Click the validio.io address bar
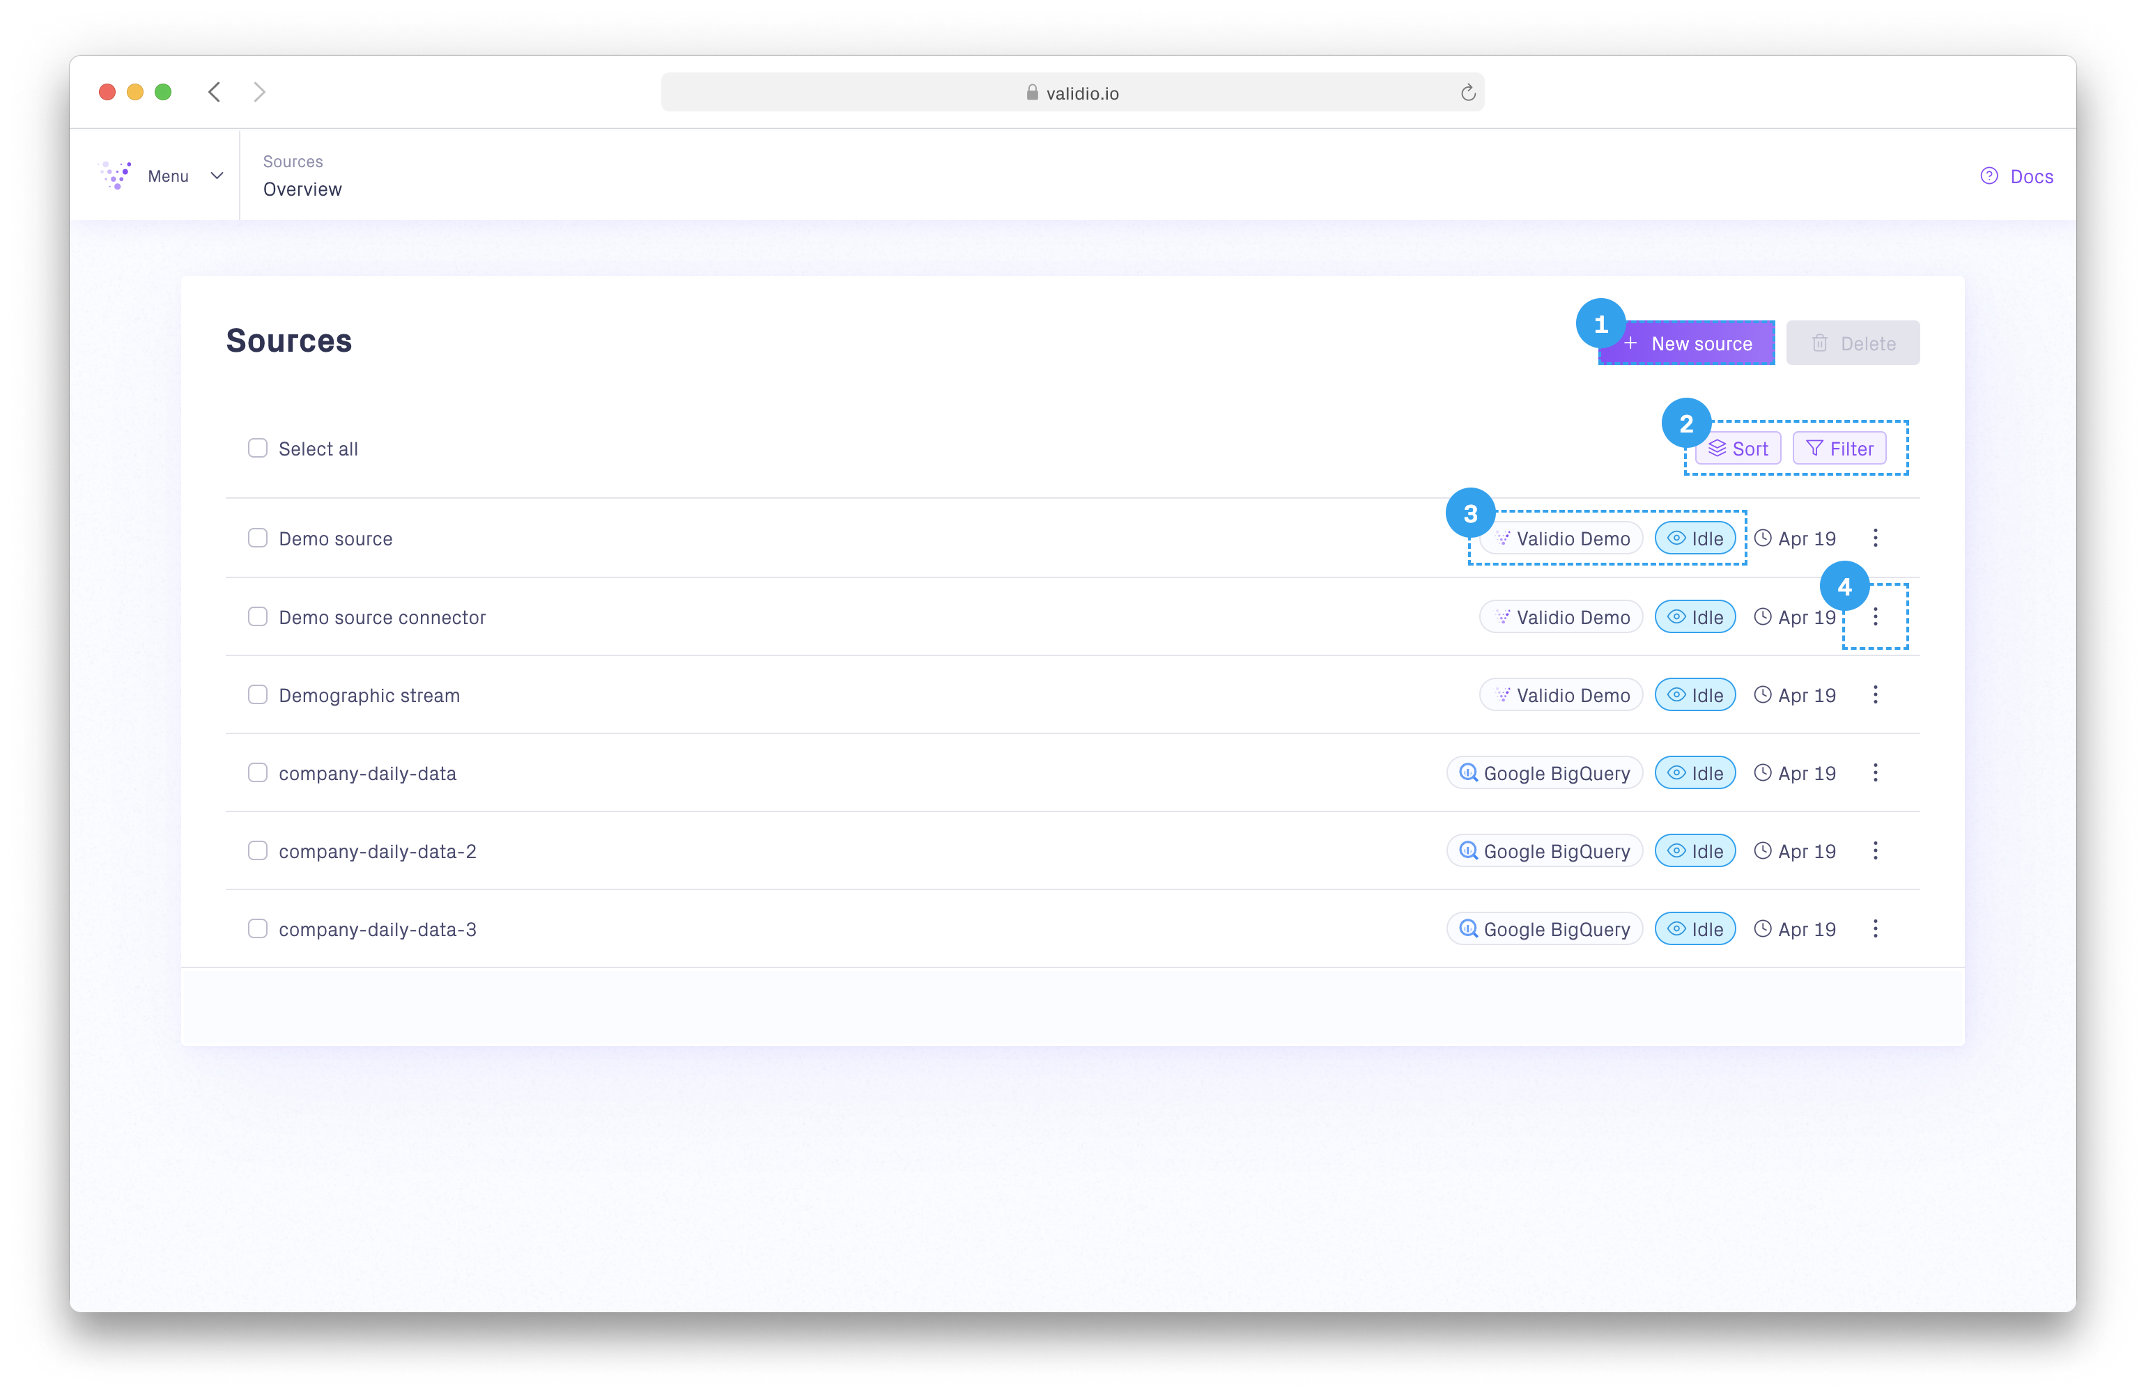Image resolution: width=2146 pixels, height=1393 pixels. pyautogui.click(x=1072, y=93)
